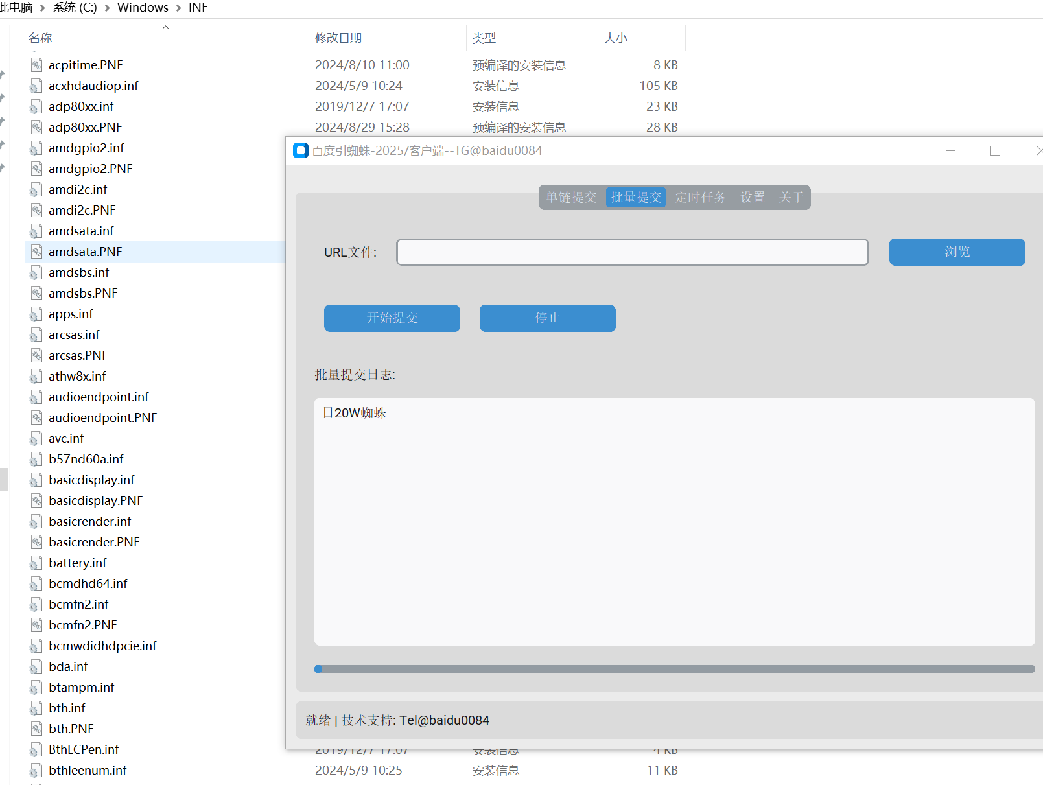Screen dimensions: 1043x785
Task: Click the 技术支持 status bar text
Action: [x=416, y=720]
